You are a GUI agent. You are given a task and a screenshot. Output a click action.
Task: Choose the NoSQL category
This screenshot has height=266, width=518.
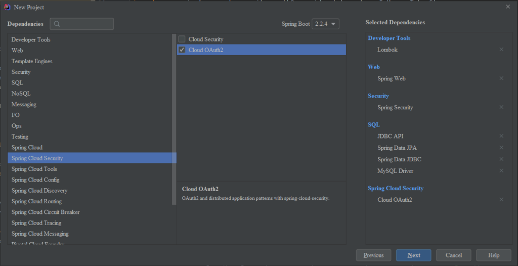(x=92, y=94)
